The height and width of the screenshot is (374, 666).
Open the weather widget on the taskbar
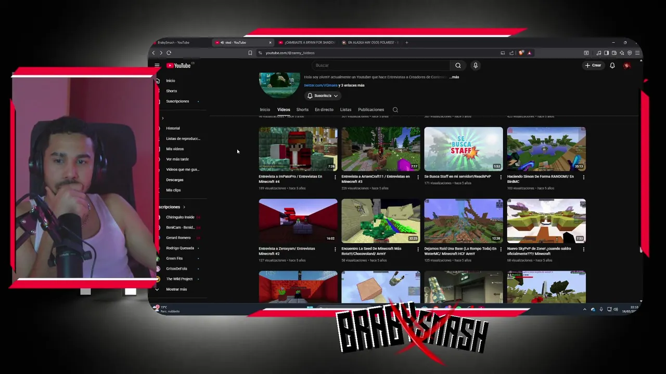pos(166,309)
